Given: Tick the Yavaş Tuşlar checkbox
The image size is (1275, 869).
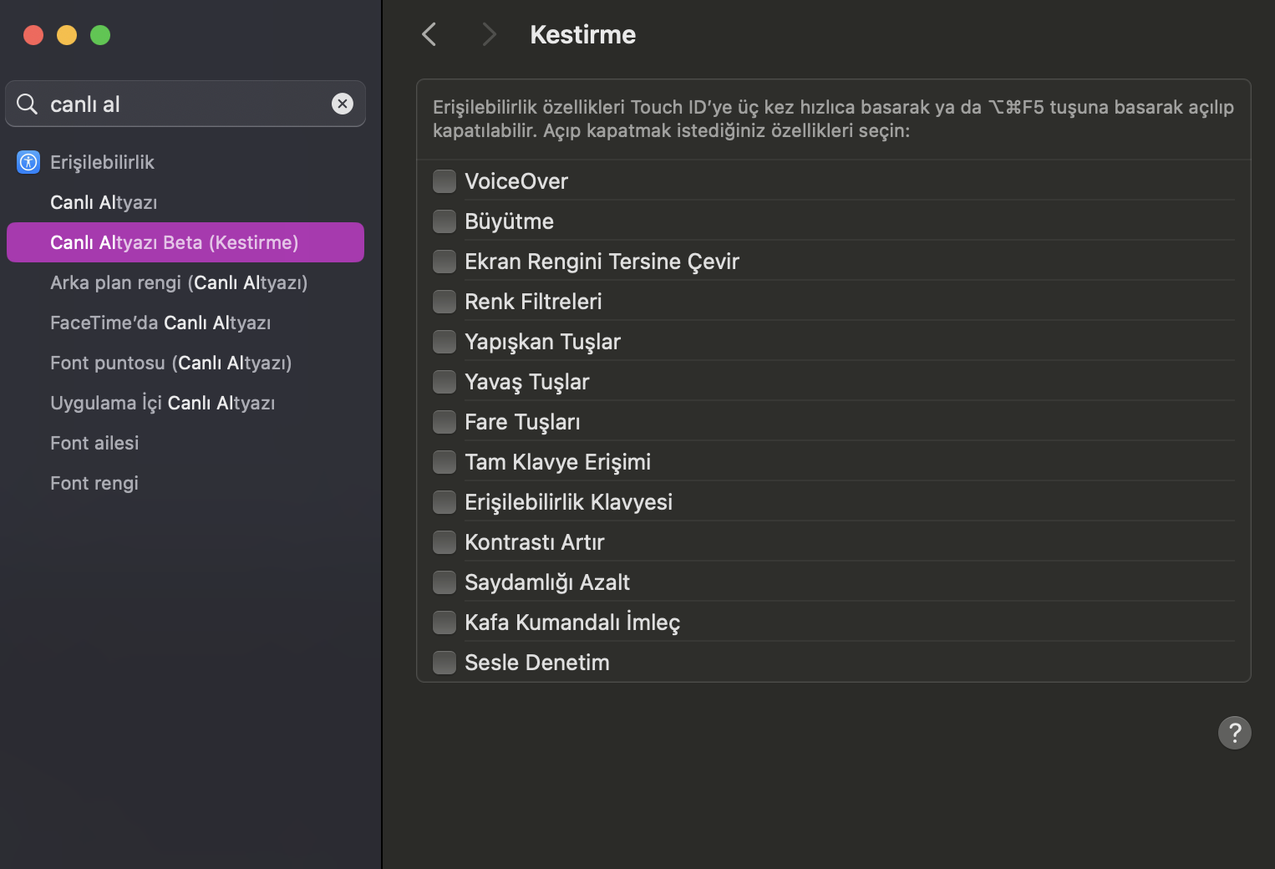Looking at the screenshot, I should (x=444, y=382).
